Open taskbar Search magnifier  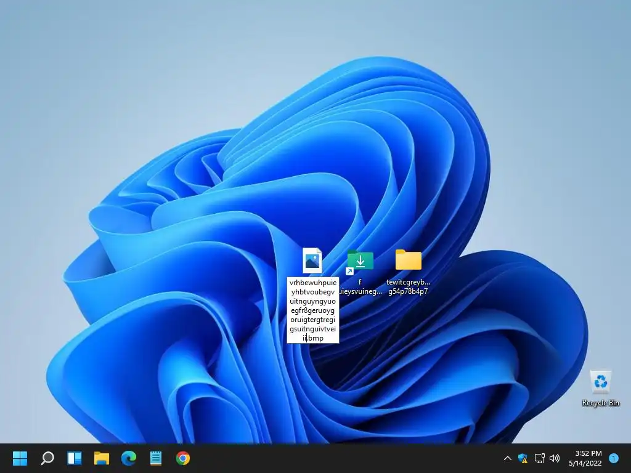47,458
